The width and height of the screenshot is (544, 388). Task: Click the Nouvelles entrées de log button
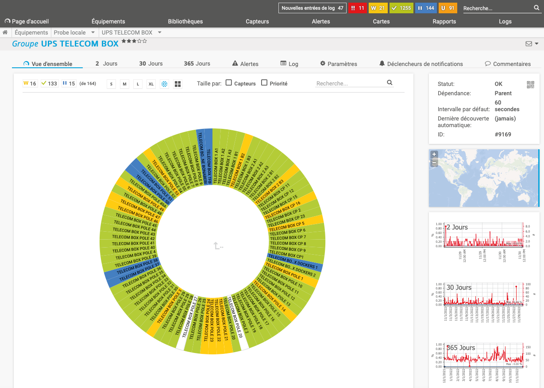click(313, 8)
